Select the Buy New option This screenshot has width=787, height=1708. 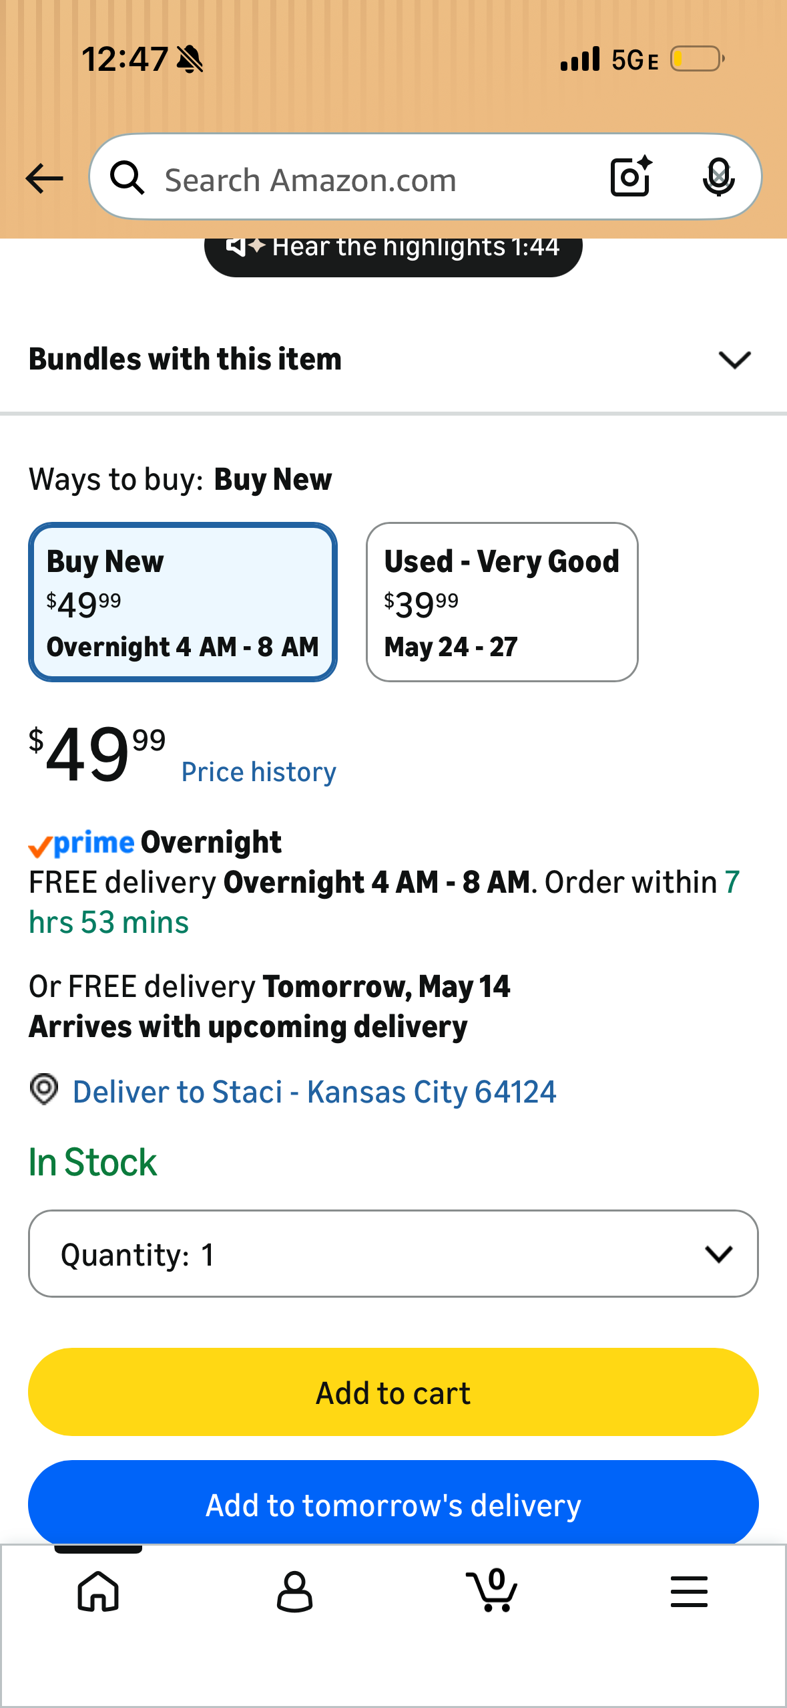[x=183, y=602]
